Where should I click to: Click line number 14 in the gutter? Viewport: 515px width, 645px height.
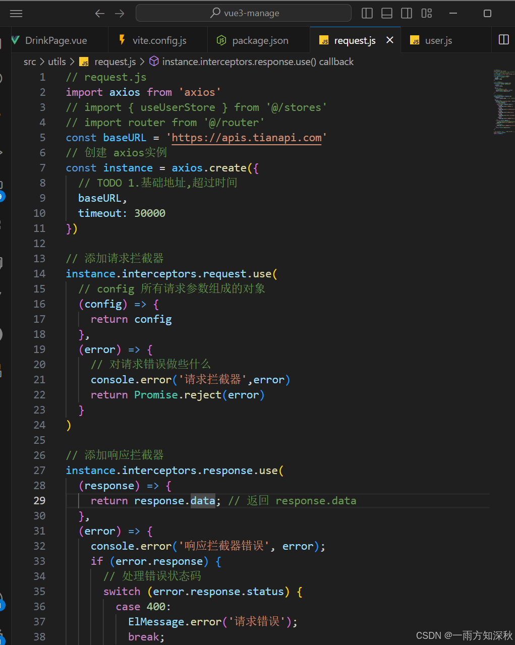point(39,274)
